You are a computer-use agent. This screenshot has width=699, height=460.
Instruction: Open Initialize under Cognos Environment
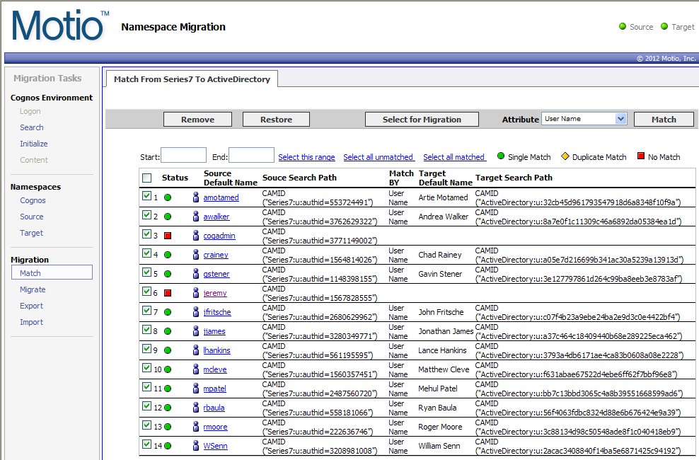33,144
